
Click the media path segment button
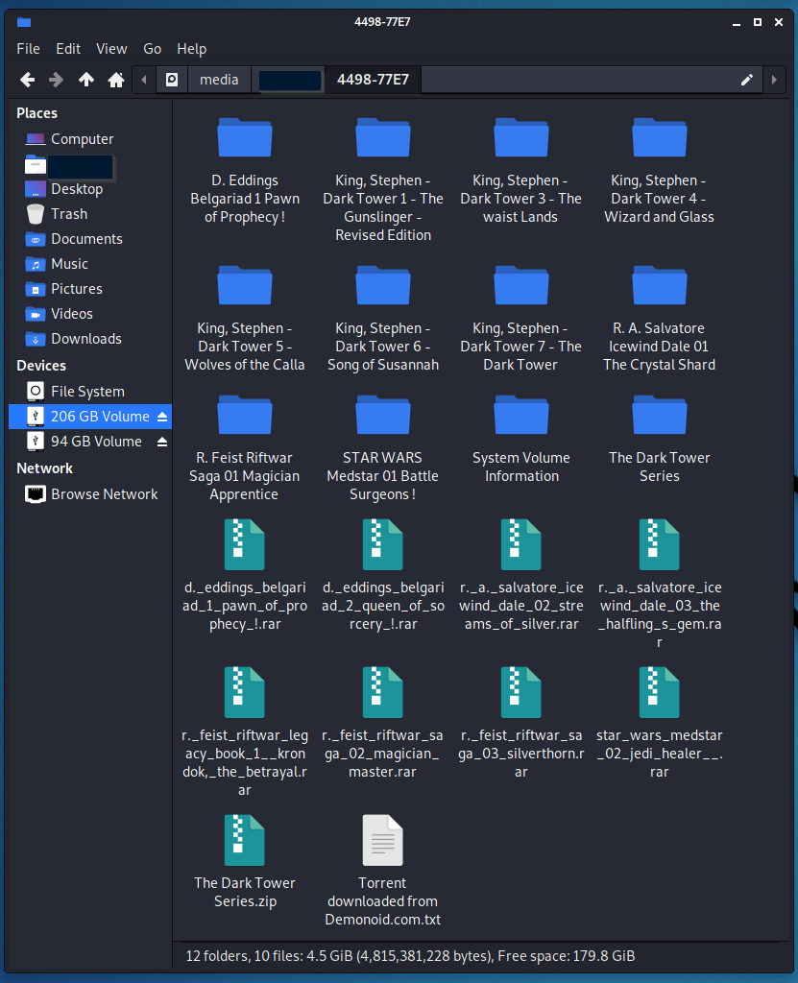[x=219, y=80]
